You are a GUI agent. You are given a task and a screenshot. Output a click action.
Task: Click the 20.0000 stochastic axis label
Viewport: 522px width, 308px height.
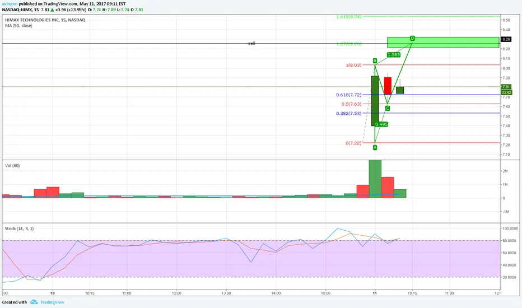point(510,277)
